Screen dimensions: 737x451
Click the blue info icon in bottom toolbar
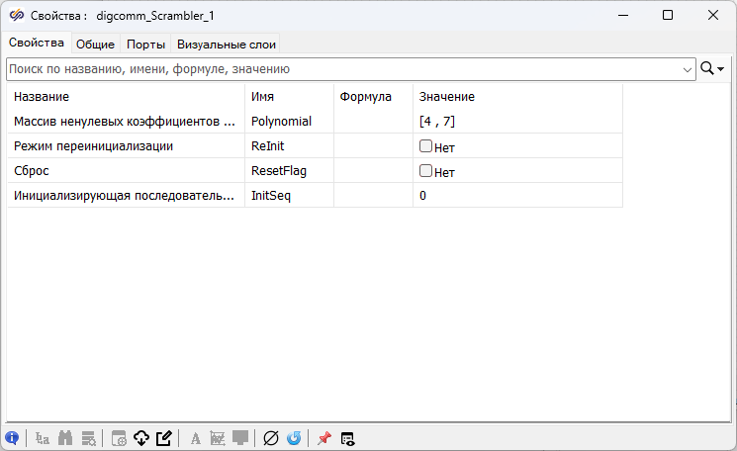pos(12,438)
